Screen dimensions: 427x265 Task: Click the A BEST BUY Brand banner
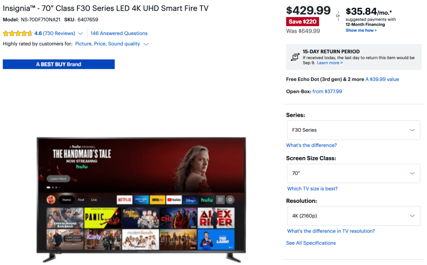(x=58, y=64)
